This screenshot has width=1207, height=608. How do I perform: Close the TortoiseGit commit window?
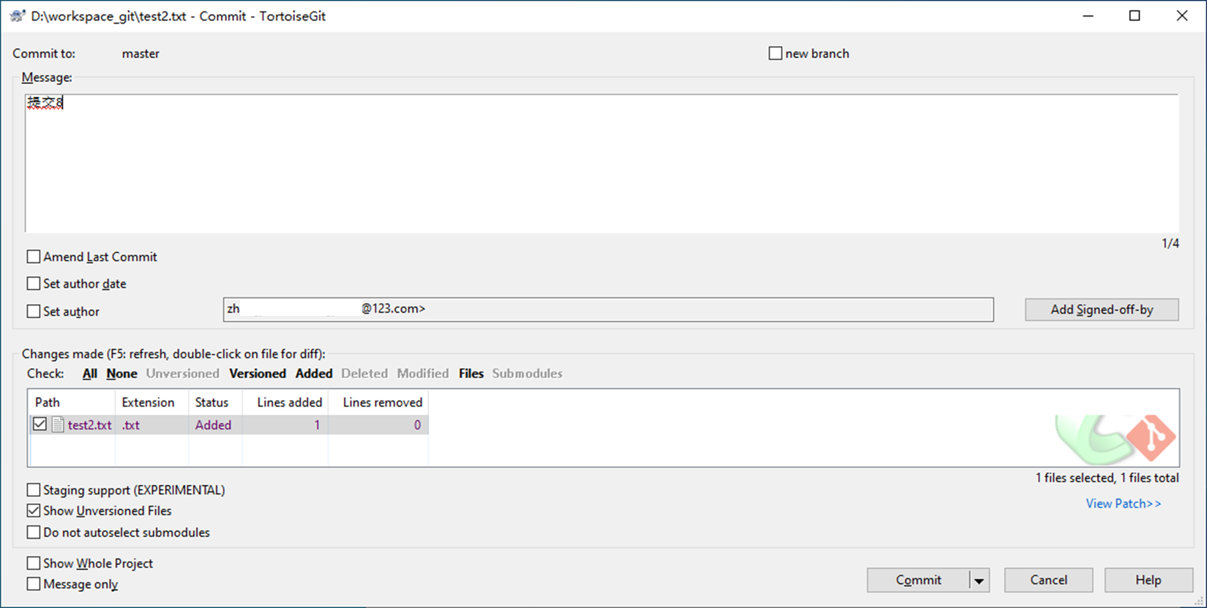click(x=1182, y=16)
